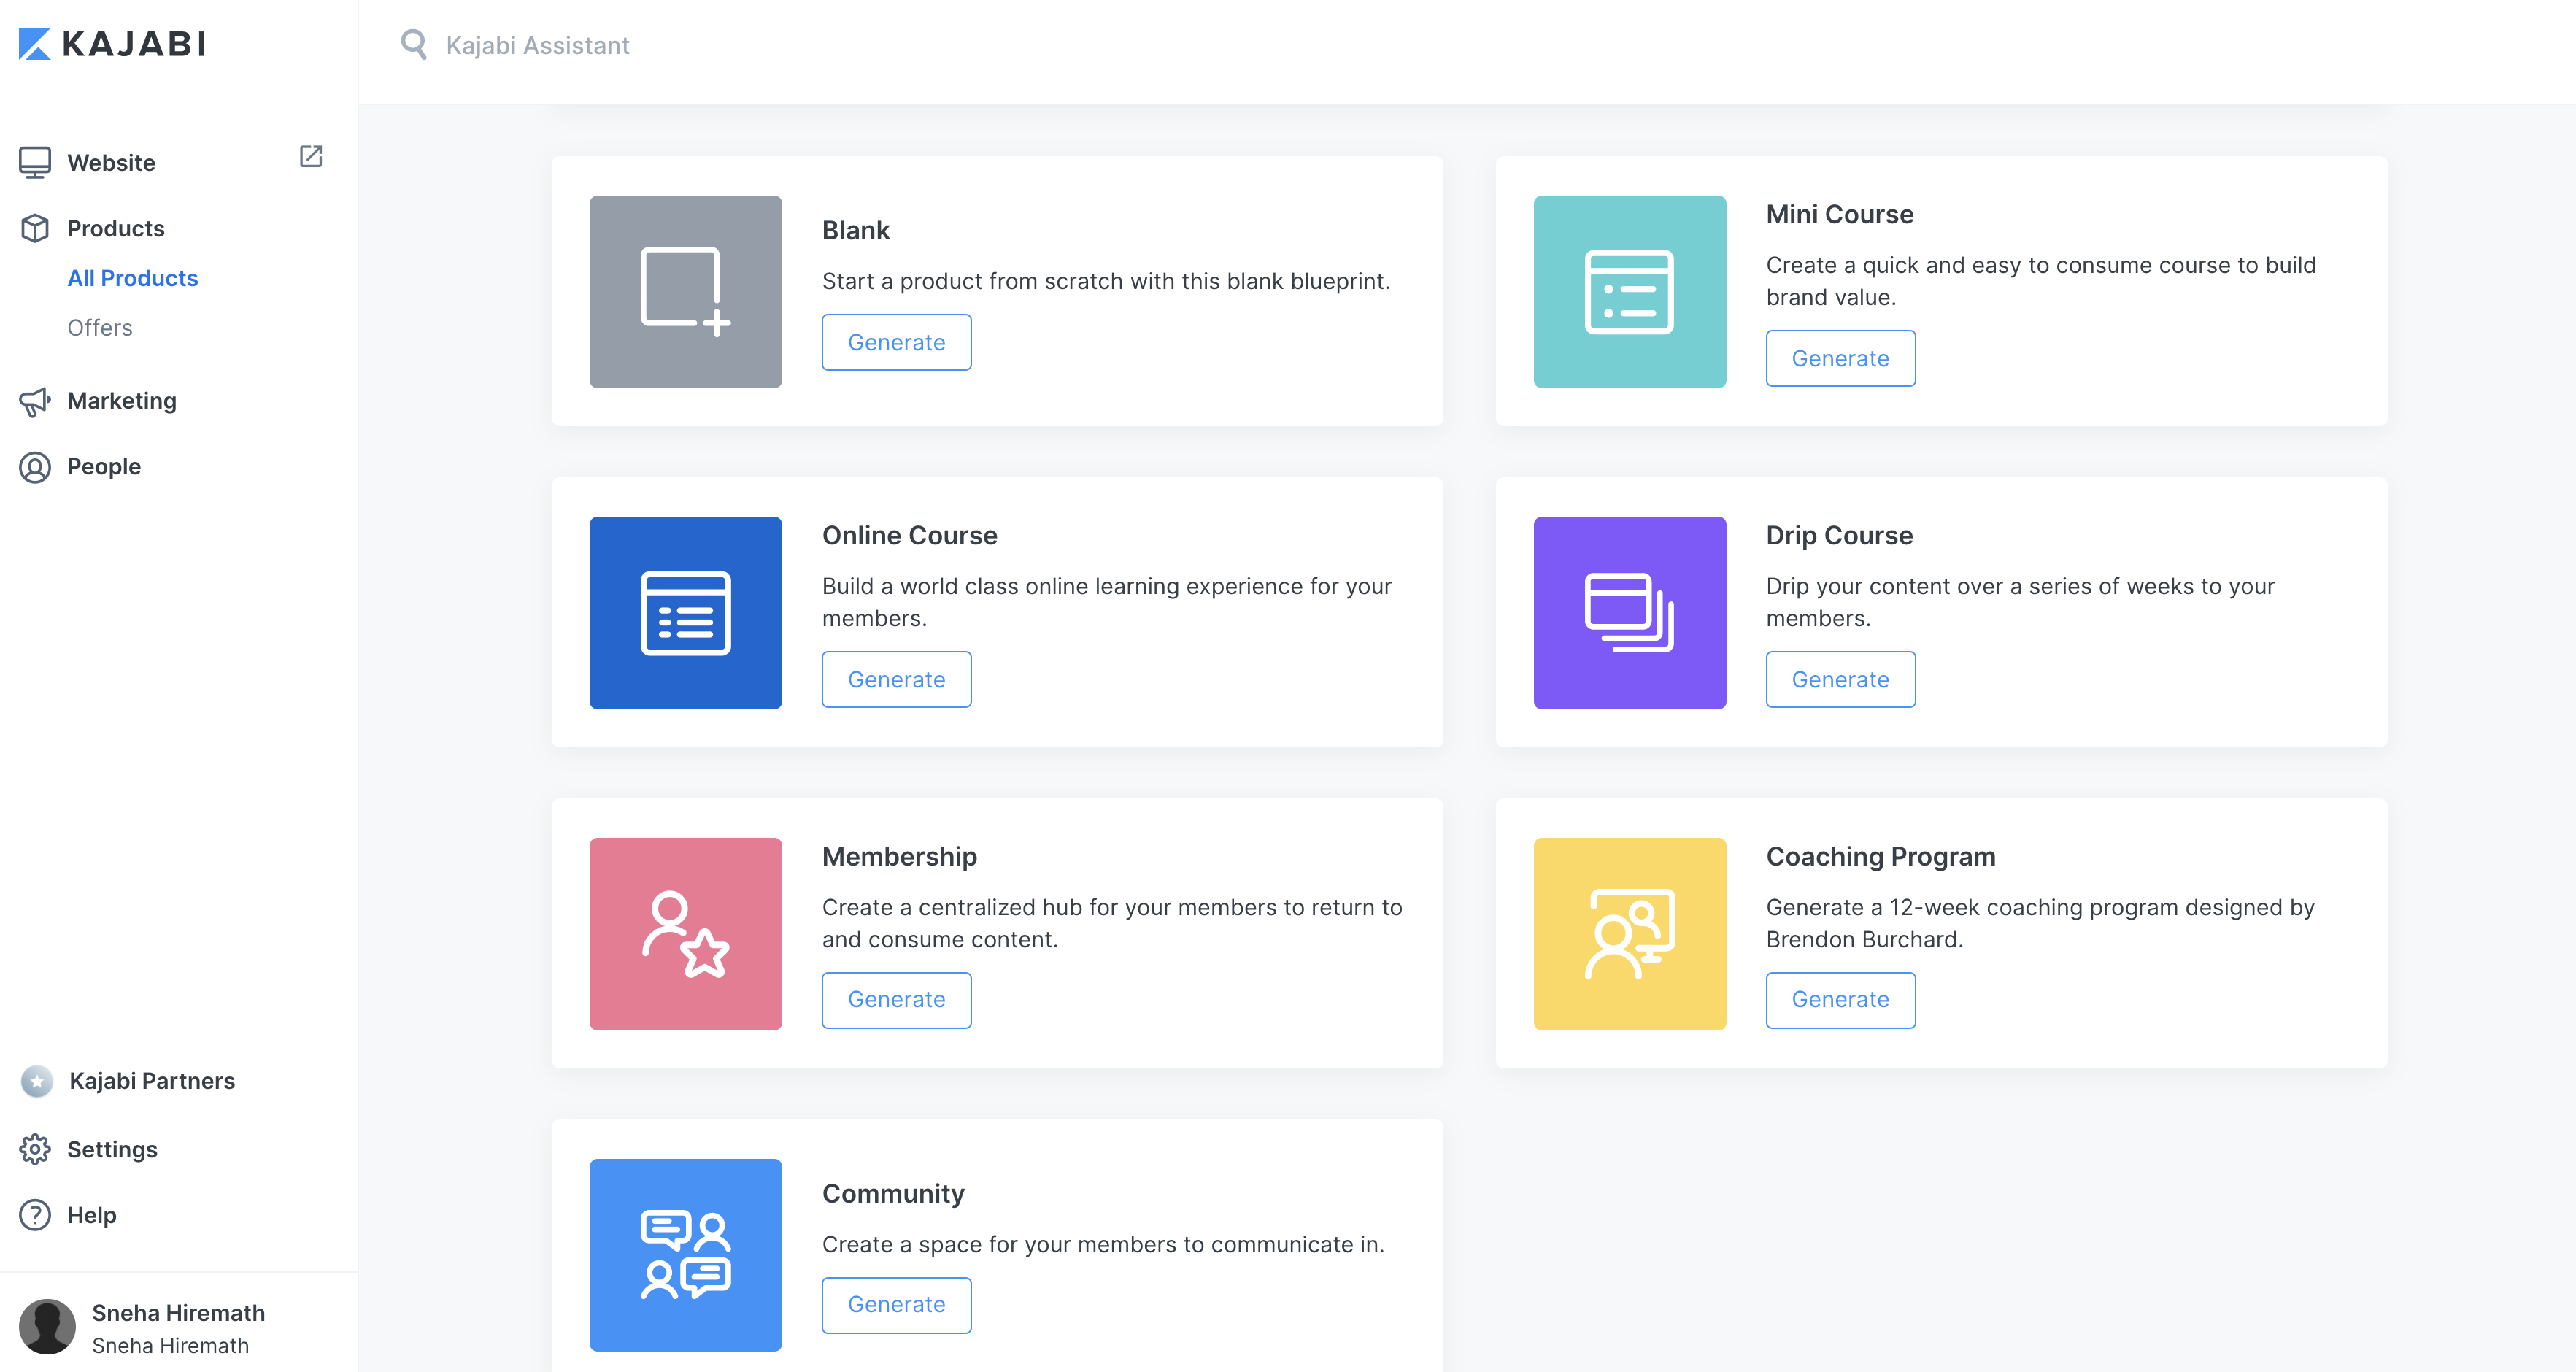
Task: Click the Kajabi logo
Action: point(112,44)
